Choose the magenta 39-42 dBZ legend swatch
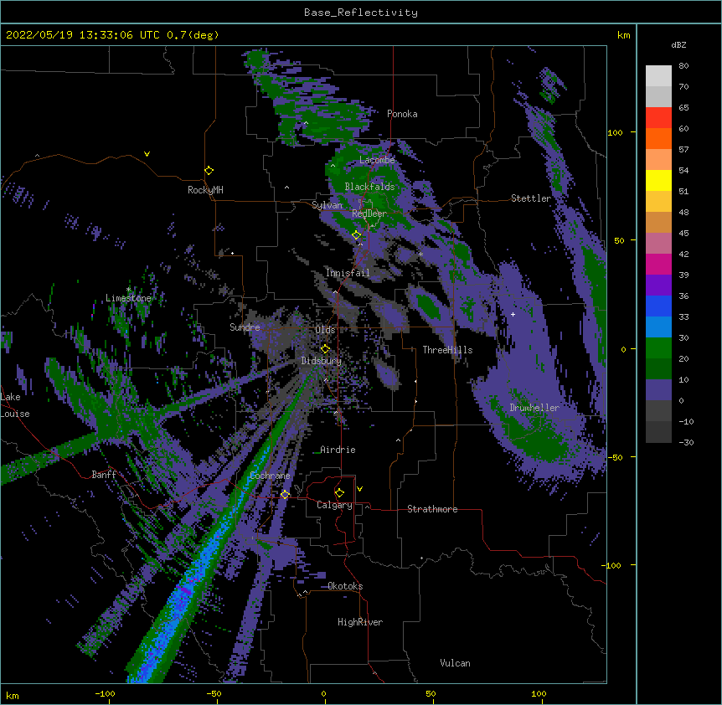 (x=658, y=264)
